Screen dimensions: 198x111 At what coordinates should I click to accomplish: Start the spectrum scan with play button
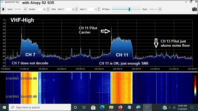click(x=3, y=9)
